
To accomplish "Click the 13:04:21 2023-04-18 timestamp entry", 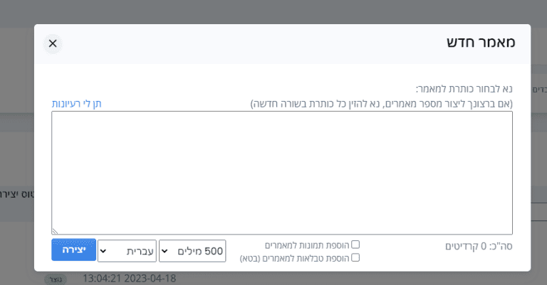I will [x=130, y=279].
